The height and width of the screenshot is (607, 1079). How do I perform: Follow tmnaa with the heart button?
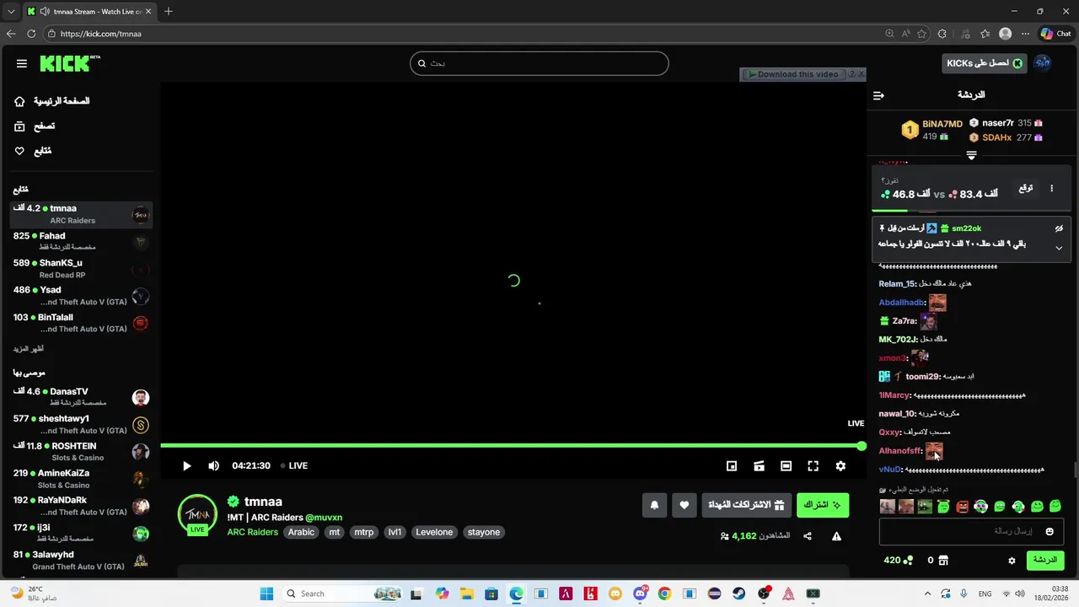[x=684, y=505]
